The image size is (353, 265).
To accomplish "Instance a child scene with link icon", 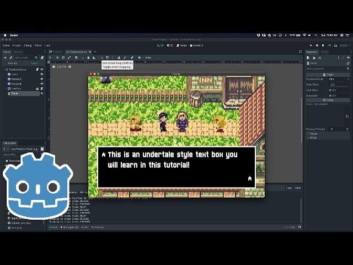I will 10,57.
